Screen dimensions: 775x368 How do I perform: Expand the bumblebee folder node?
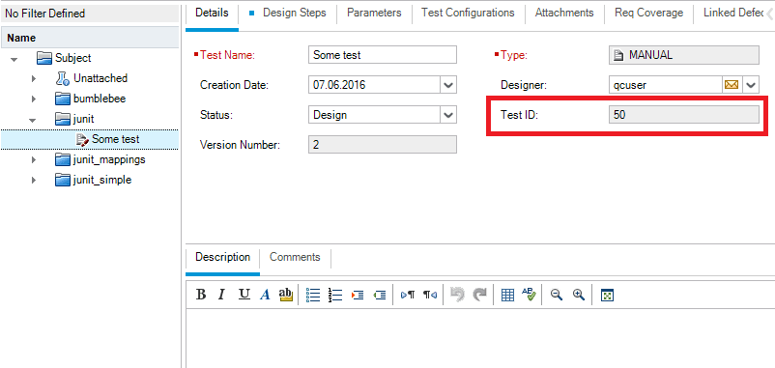(33, 99)
